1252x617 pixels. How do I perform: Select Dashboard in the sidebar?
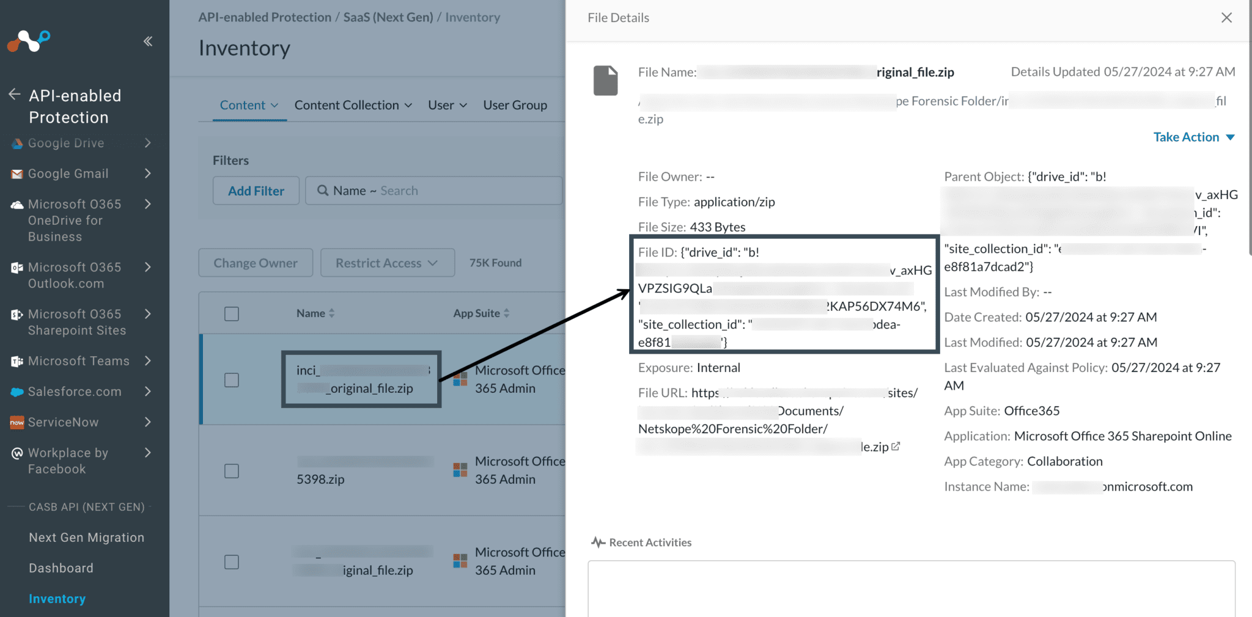point(61,568)
